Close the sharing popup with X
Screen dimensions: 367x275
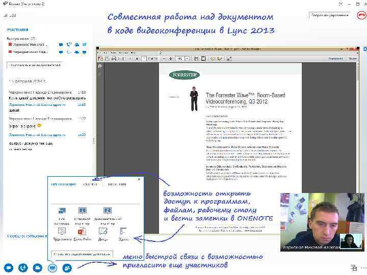point(139,179)
